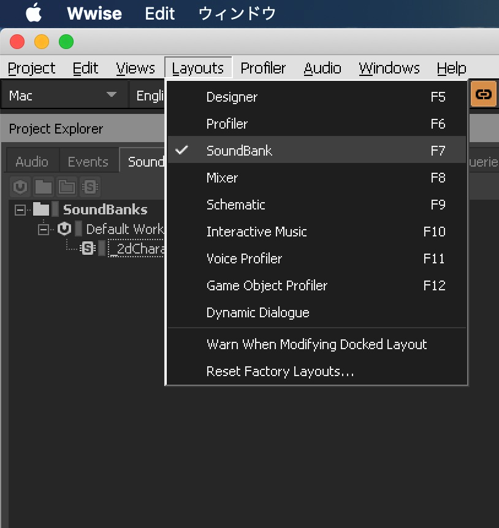Switch to the Audio tab in Project Explorer
499x528 pixels.
click(32, 162)
